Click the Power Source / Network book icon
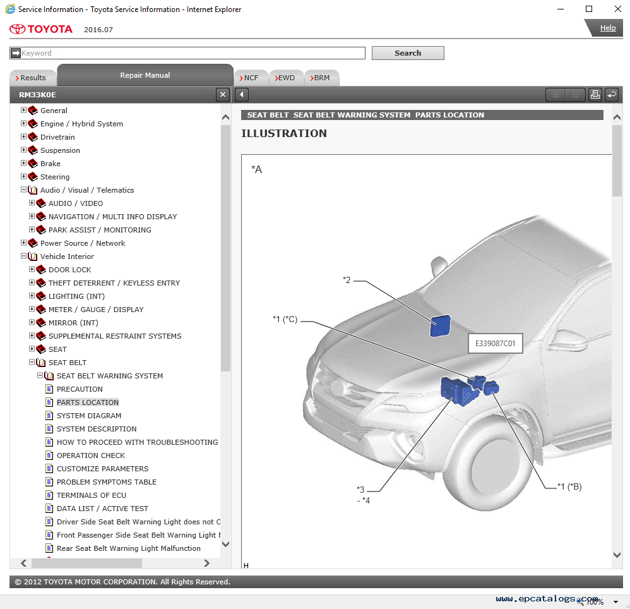The height and width of the screenshot is (609, 630). 33,243
